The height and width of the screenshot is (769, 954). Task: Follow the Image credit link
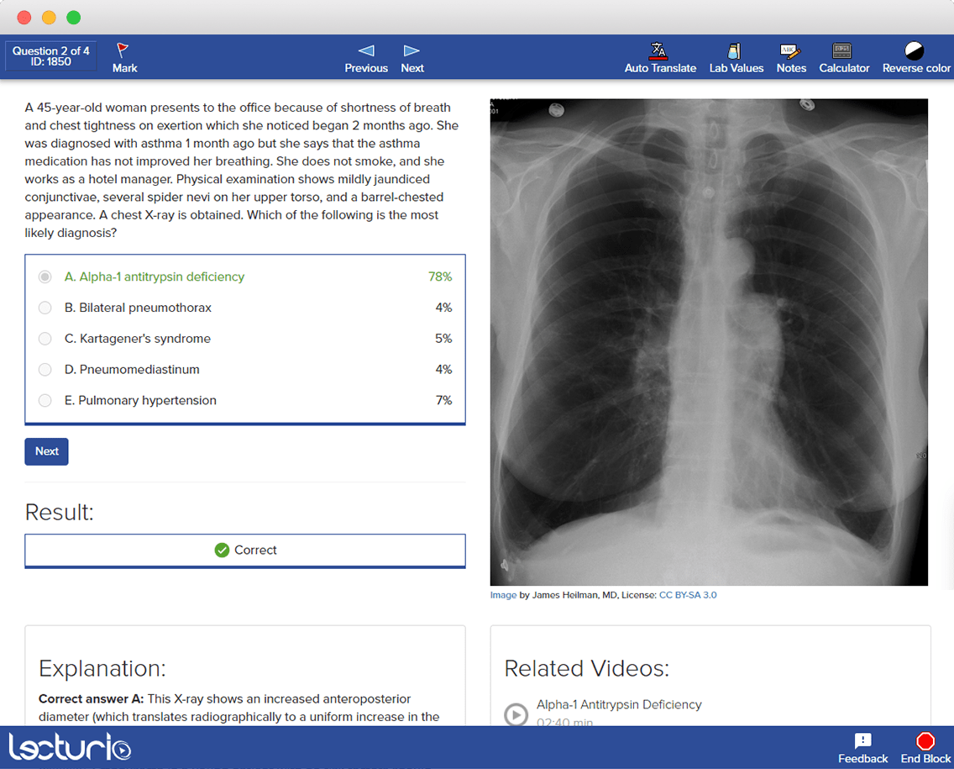click(x=502, y=594)
